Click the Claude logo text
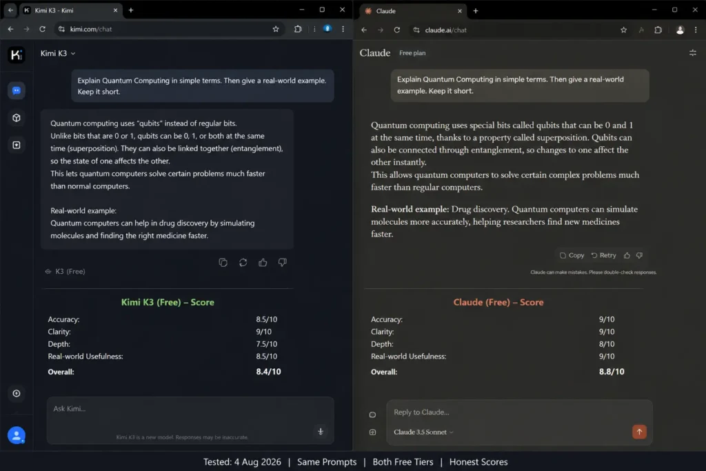706x471 pixels. tap(375, 53)
